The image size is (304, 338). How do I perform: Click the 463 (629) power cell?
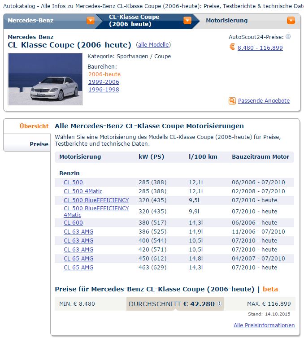152,267
